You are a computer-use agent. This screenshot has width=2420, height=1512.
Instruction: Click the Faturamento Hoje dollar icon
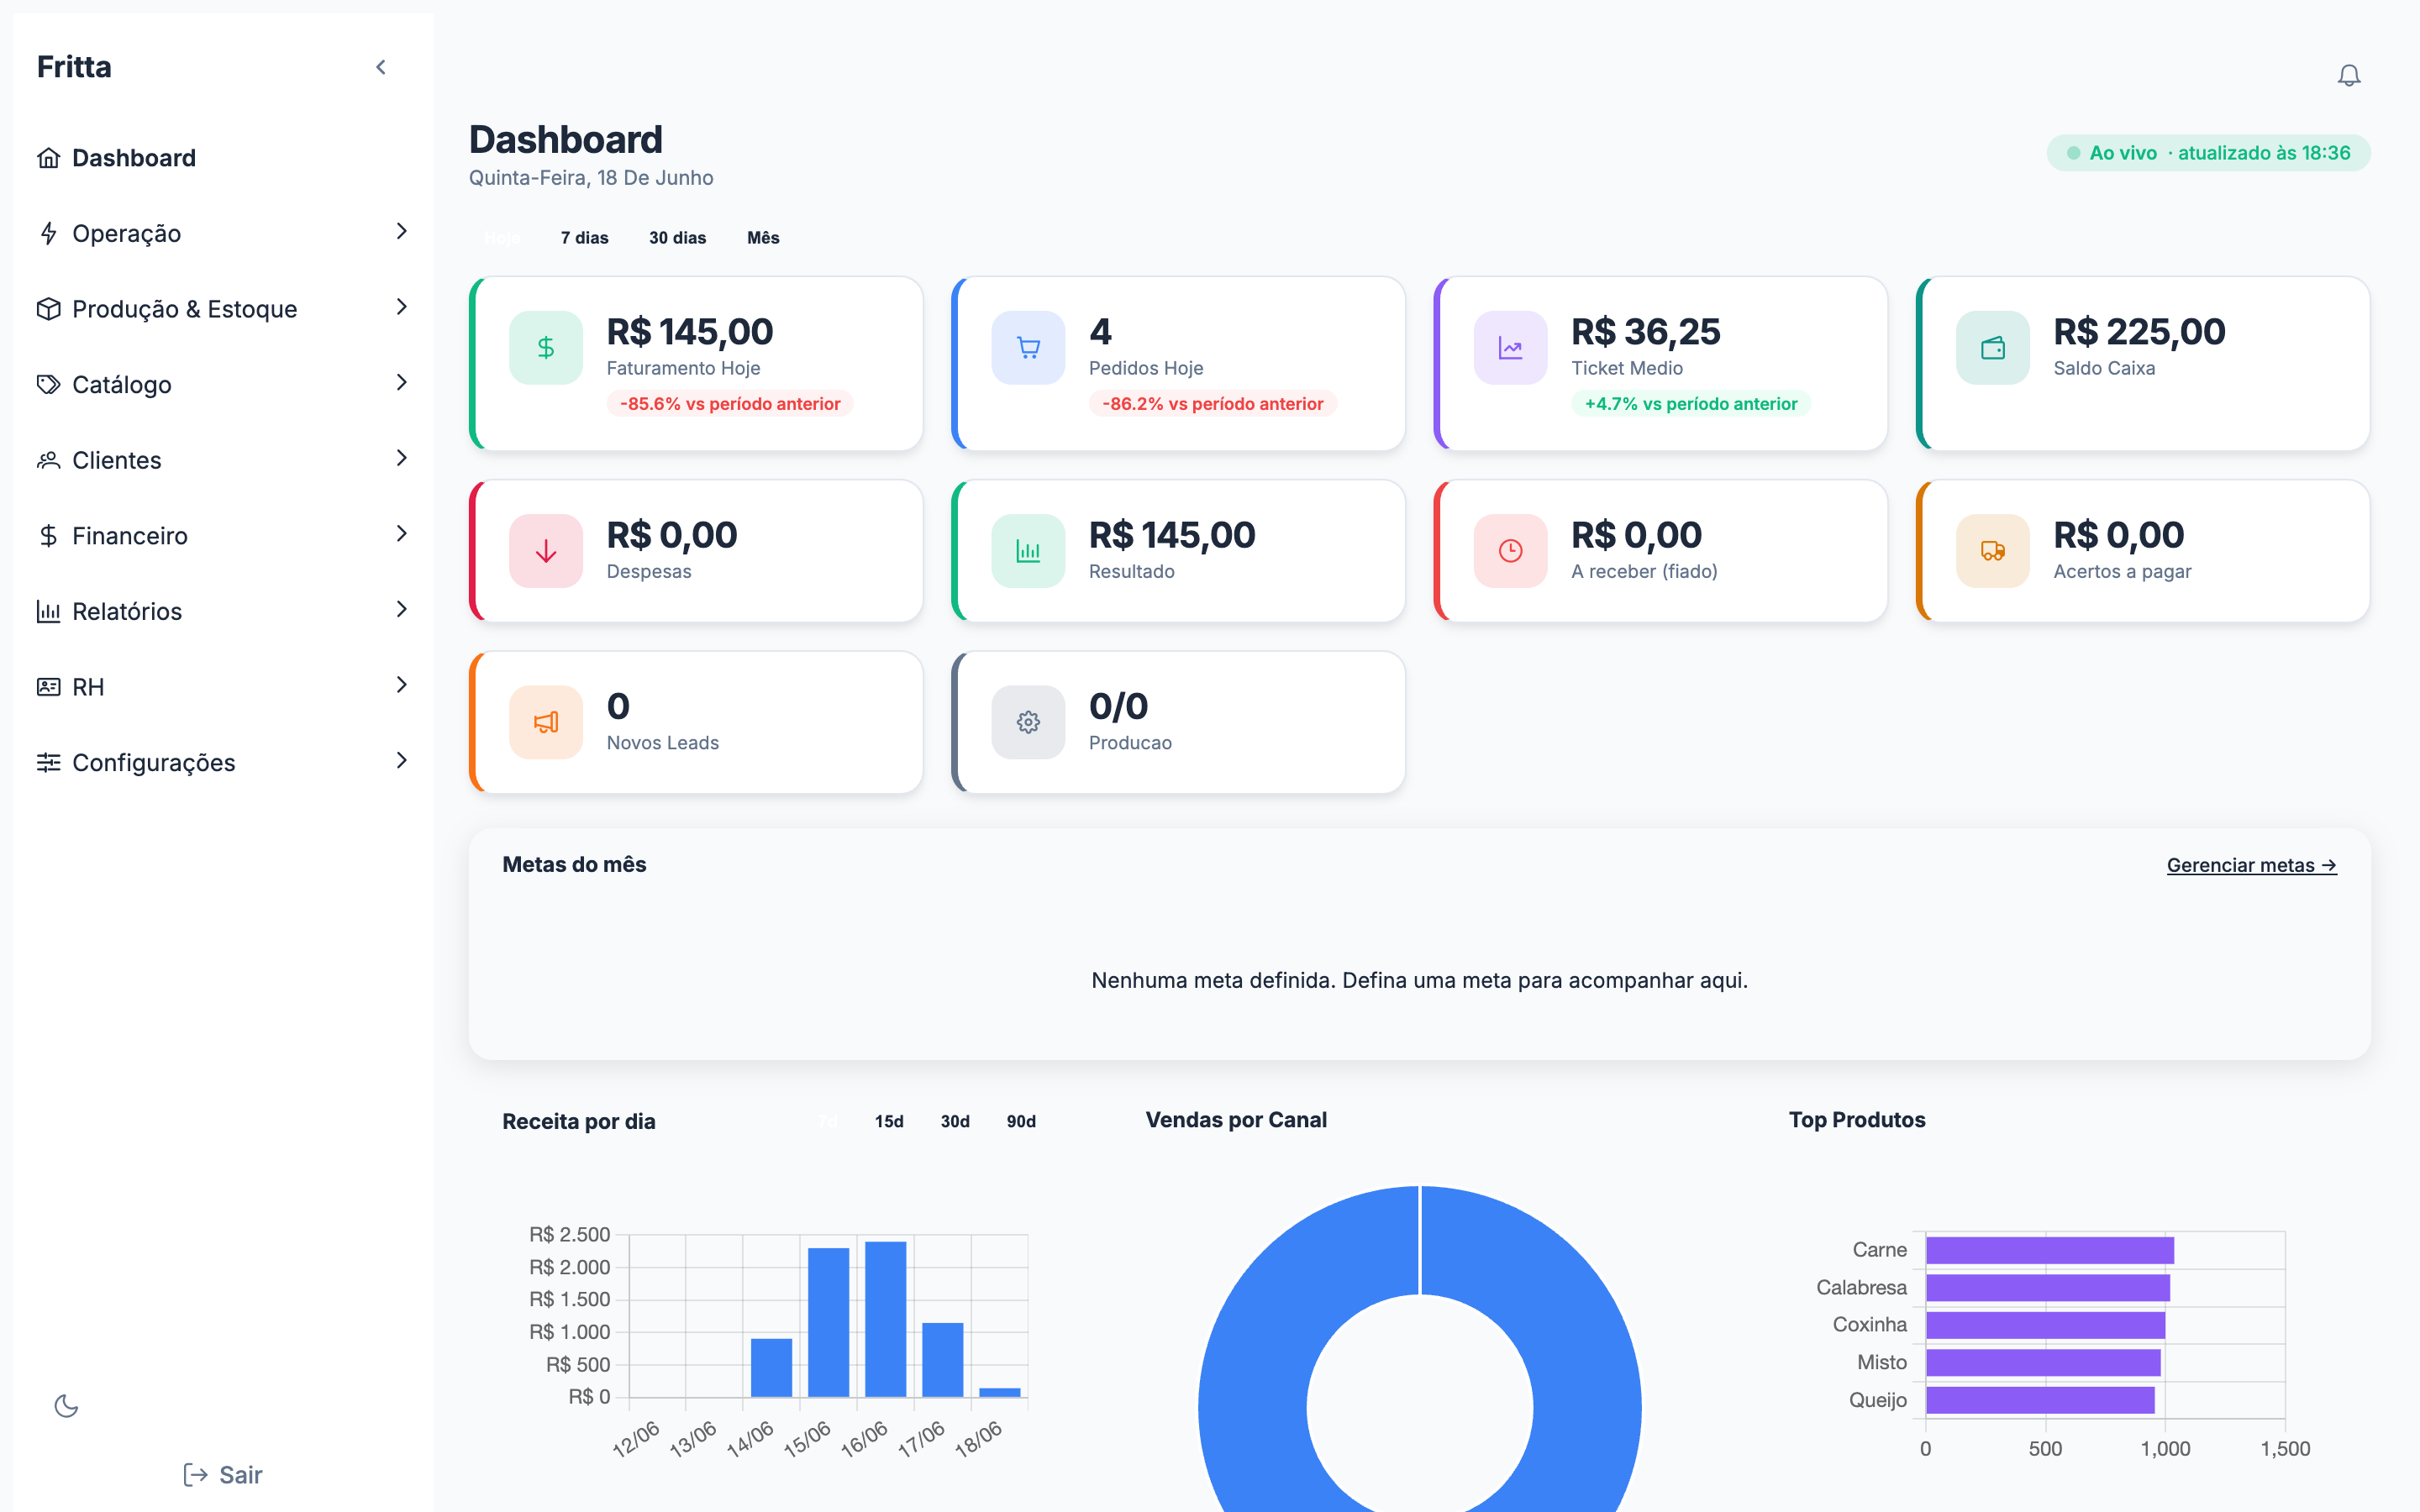tap(545, 347)
